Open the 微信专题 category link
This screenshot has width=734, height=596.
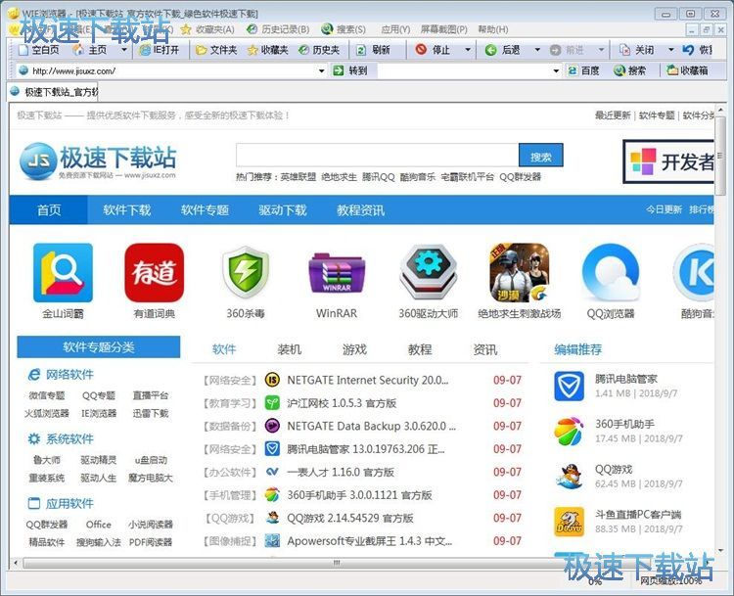[47, 395]
